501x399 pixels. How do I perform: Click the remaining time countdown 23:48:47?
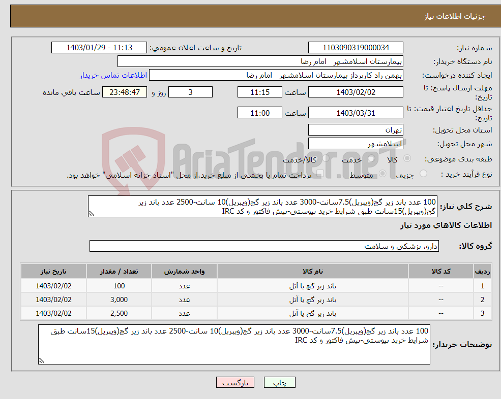[125, 92]
